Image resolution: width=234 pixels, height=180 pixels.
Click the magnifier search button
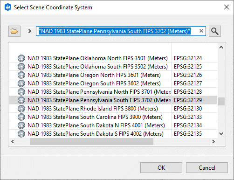tap(215, 31)
